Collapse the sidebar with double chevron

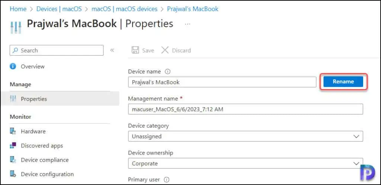[112, 50]
